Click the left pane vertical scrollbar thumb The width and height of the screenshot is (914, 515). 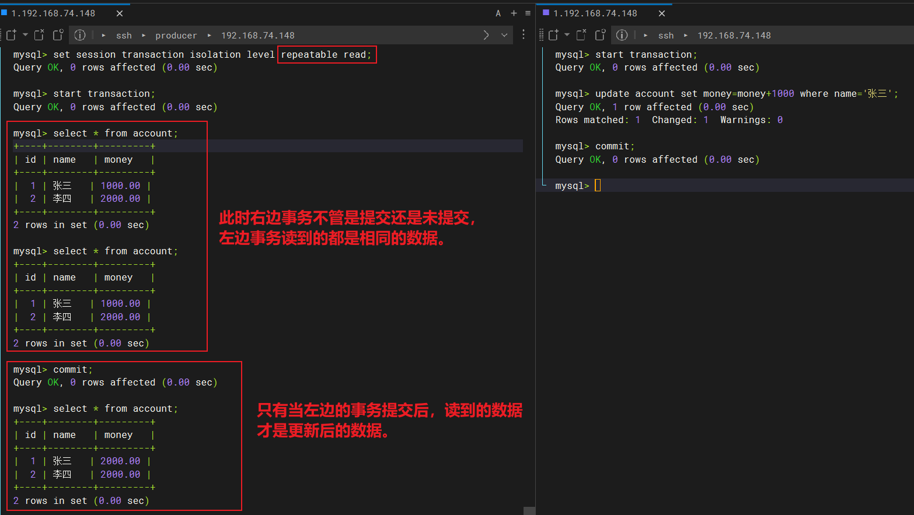[529, 511]
